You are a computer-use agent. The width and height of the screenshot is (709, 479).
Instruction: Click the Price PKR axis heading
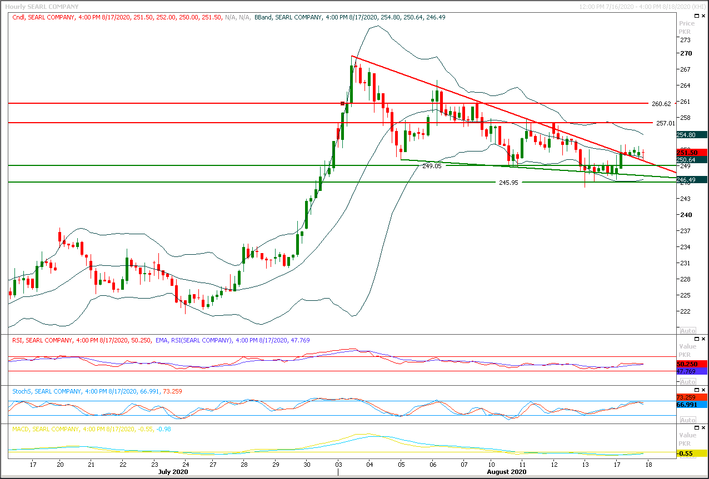(687, 28)
